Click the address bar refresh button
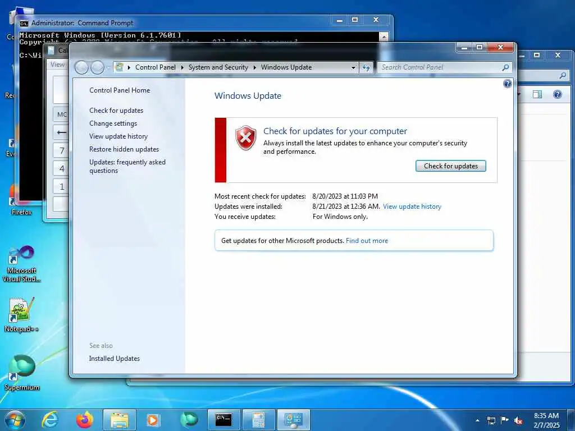The image size is (575, 431). click(x=366, y=67)
